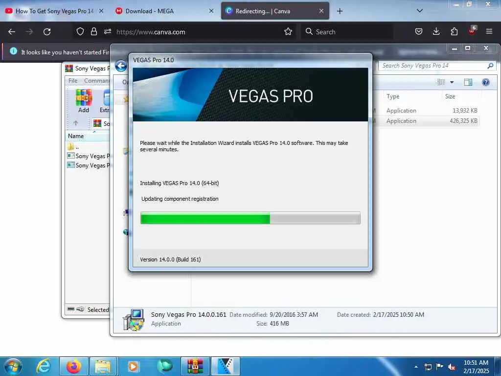
Task: Click the Explorer change view icon
Action: click(x=441, y=82)
